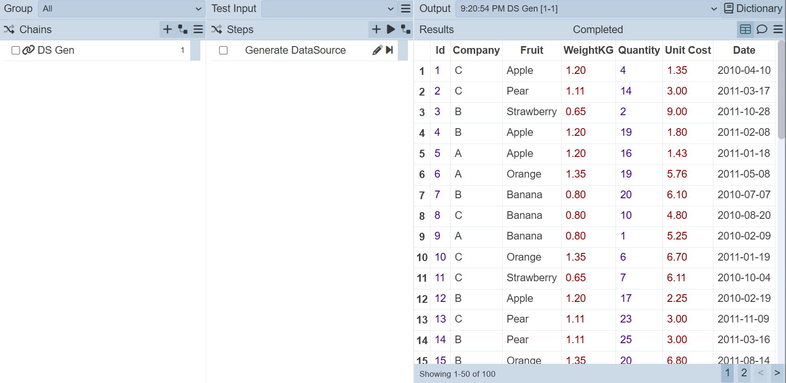
Task: Add a new step with plus icon
Action: [376, 29]
